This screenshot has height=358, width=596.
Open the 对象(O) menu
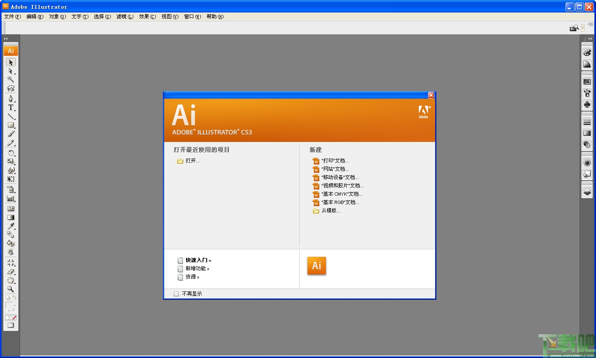(58, 17)
